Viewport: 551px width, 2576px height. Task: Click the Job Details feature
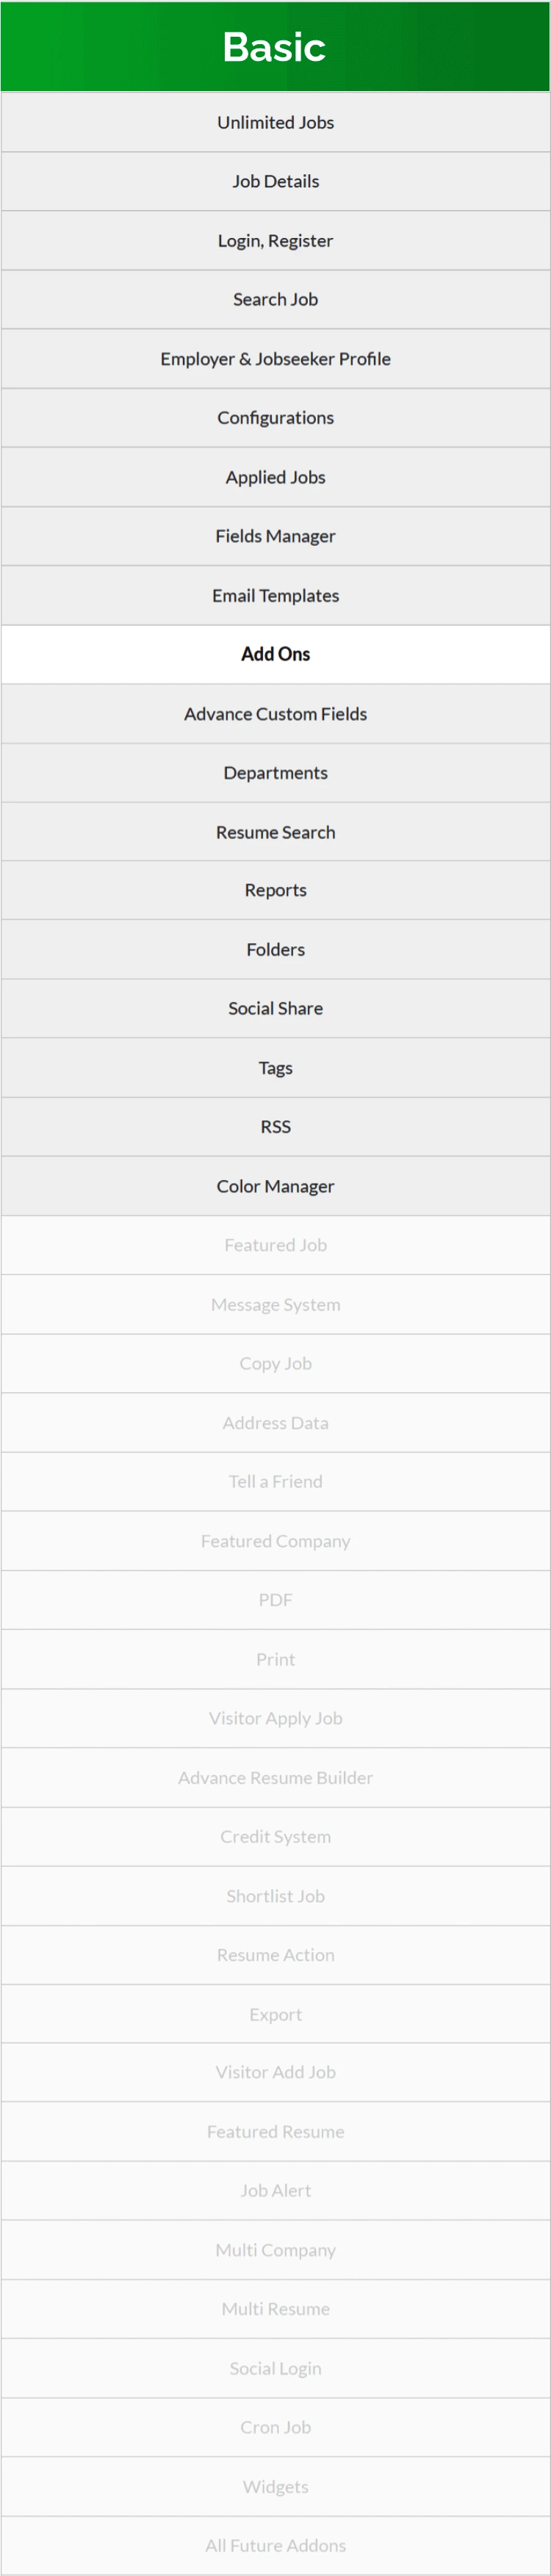275,181
